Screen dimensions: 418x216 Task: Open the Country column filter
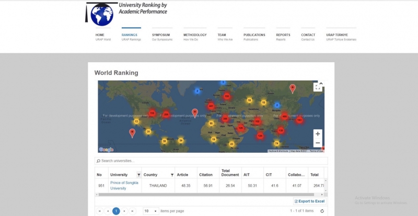[172, 175]
